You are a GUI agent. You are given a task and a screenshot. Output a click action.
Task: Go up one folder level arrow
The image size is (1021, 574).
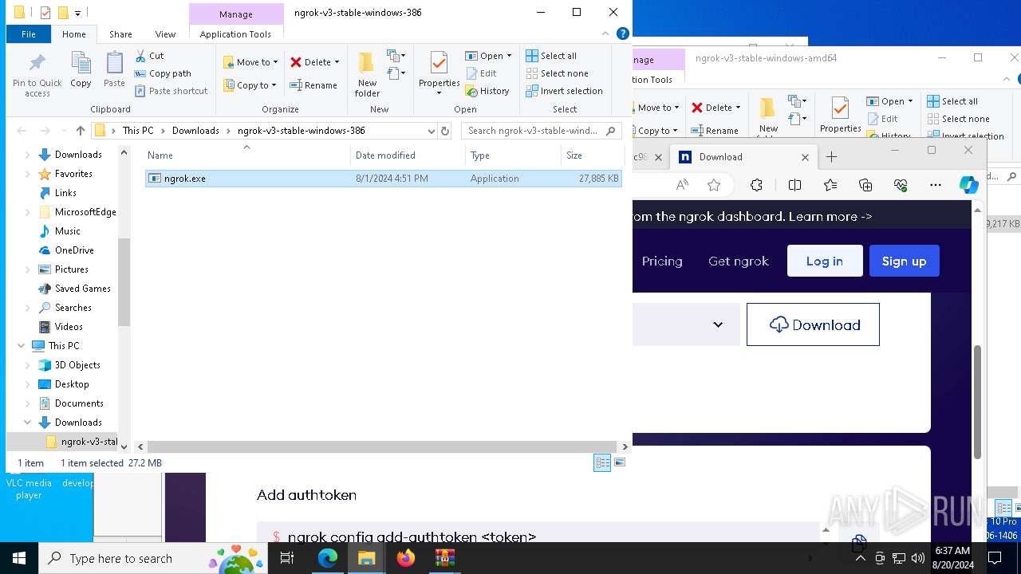click(x=81, y=131)
